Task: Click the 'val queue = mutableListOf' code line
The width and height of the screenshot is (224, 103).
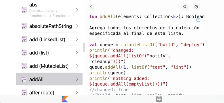Action: point(147,45)
